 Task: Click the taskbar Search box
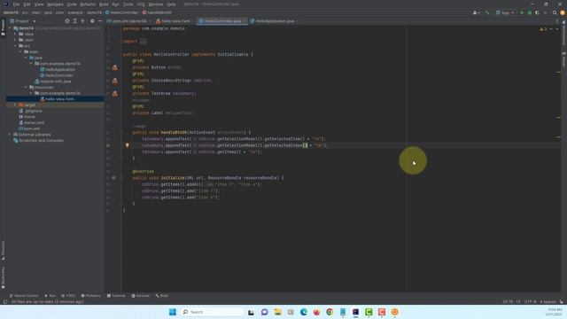[x=213, y=312]
